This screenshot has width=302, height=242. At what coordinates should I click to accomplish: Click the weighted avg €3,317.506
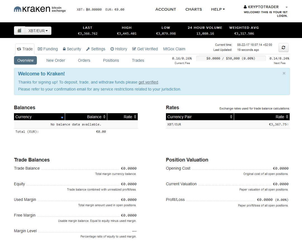pos(244,34)
